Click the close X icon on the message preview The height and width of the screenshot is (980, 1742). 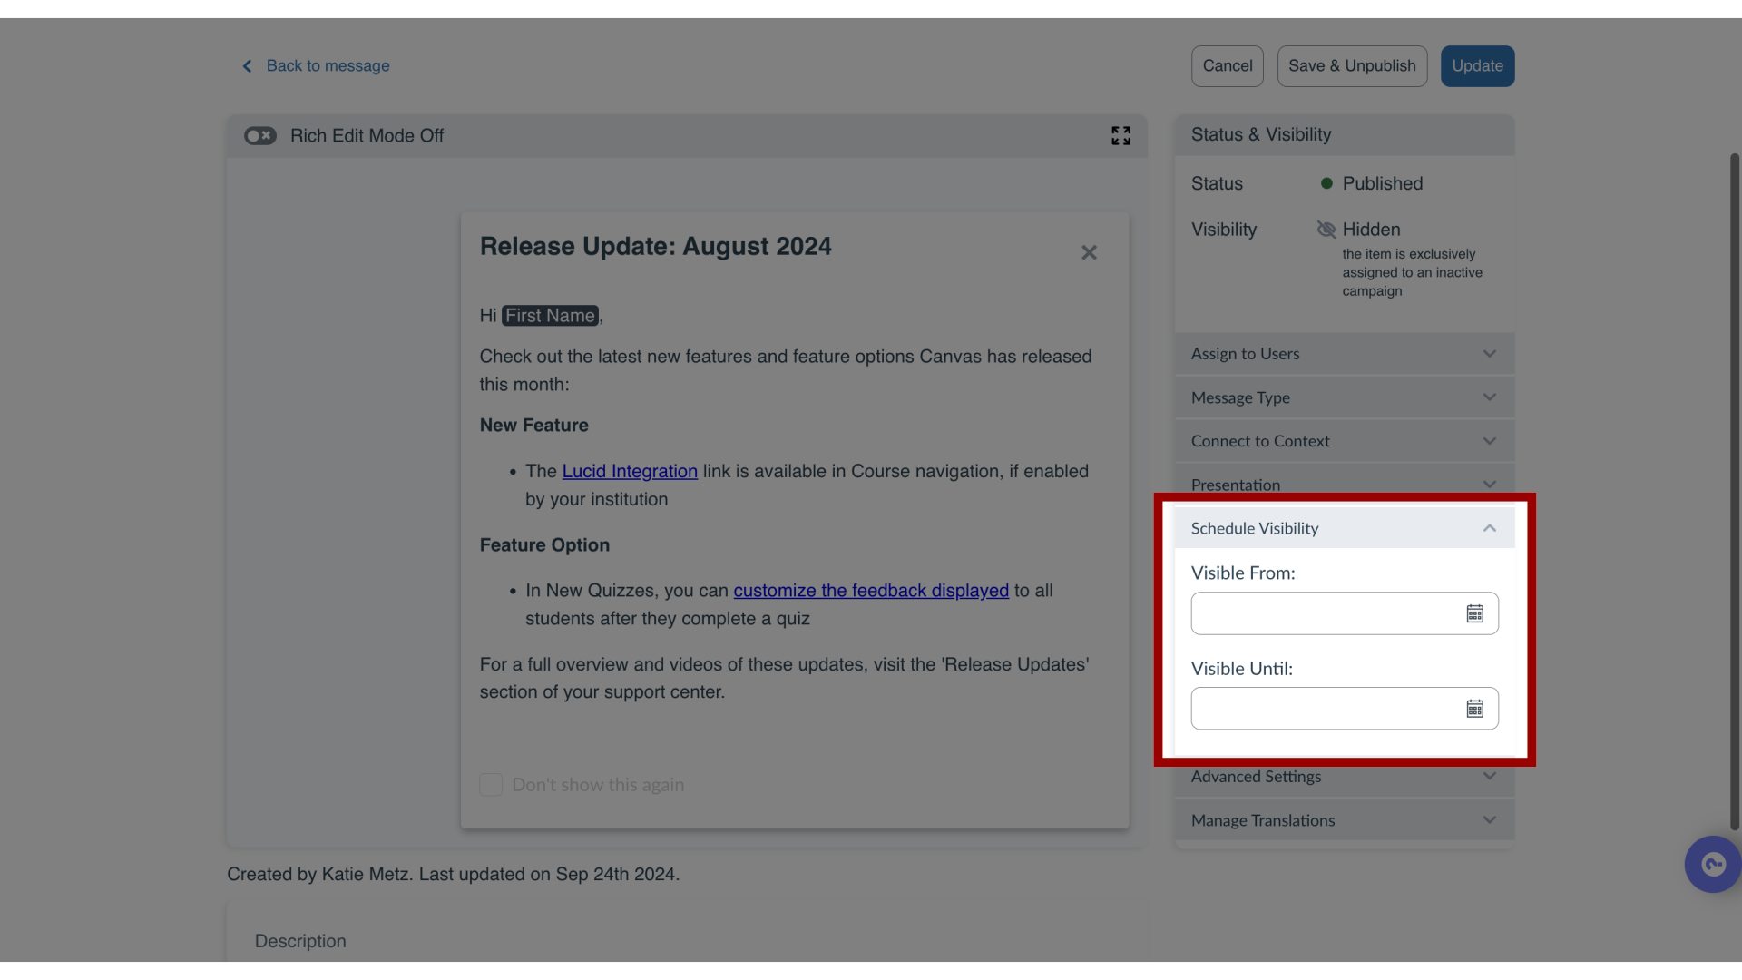coord(1089,252)
